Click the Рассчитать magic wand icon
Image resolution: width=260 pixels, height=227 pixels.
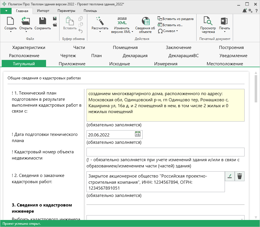point(100,21)
